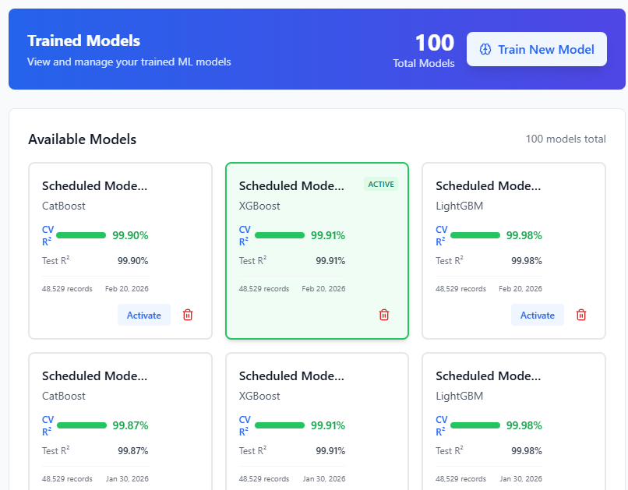Click the Train New Model button
Image resolution: width=628 pixels, height=490 pixels.
pos(536,48)
